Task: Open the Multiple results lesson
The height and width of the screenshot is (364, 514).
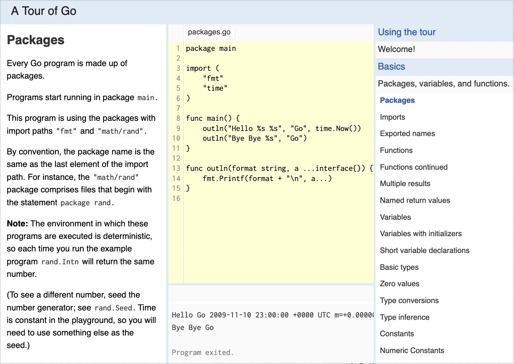Action: 405,184
